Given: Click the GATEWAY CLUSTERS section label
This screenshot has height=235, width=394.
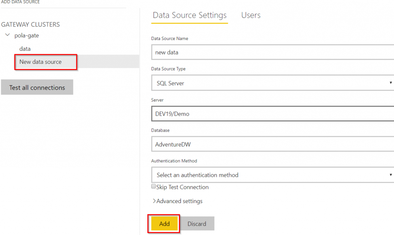Looking at the screenshot, I should click(x=30, y=24).
